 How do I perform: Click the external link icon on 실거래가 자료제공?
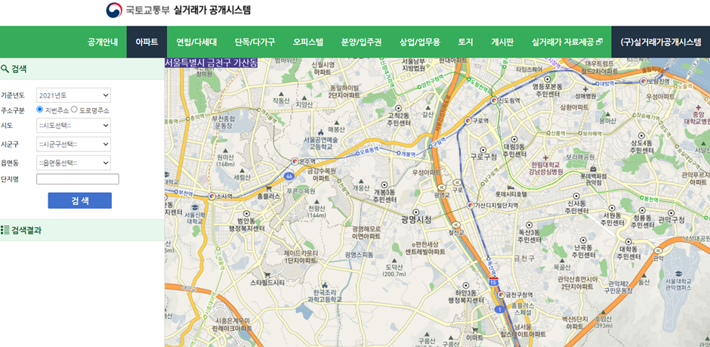coord(599,42)
